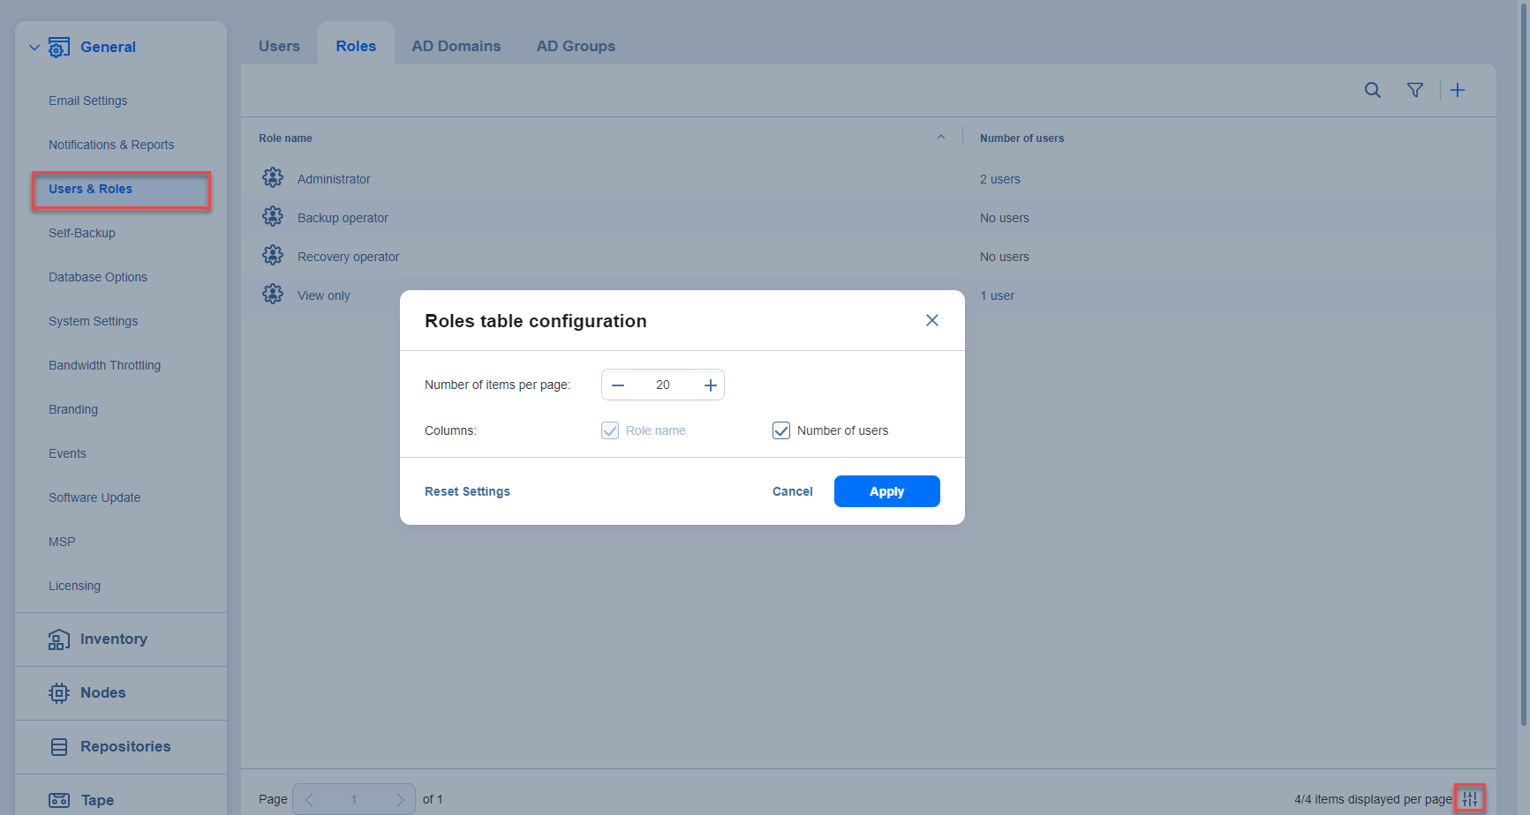Click the Recovery operator role icon
This screenshot has height=815, width=1530.
click(273, 256)
